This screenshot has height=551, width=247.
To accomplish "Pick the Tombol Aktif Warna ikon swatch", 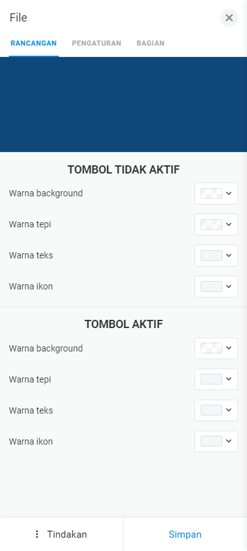I will (x=212, y=441).
